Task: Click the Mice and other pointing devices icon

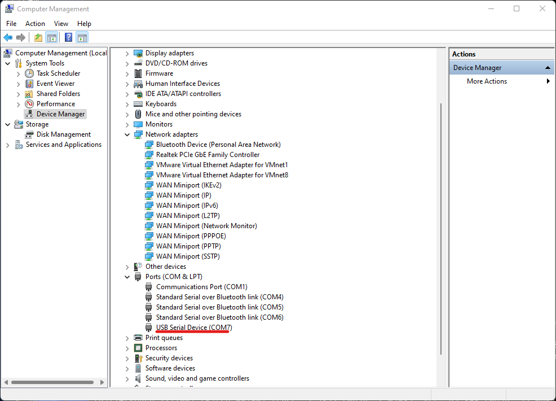Action: coord(138,114)
